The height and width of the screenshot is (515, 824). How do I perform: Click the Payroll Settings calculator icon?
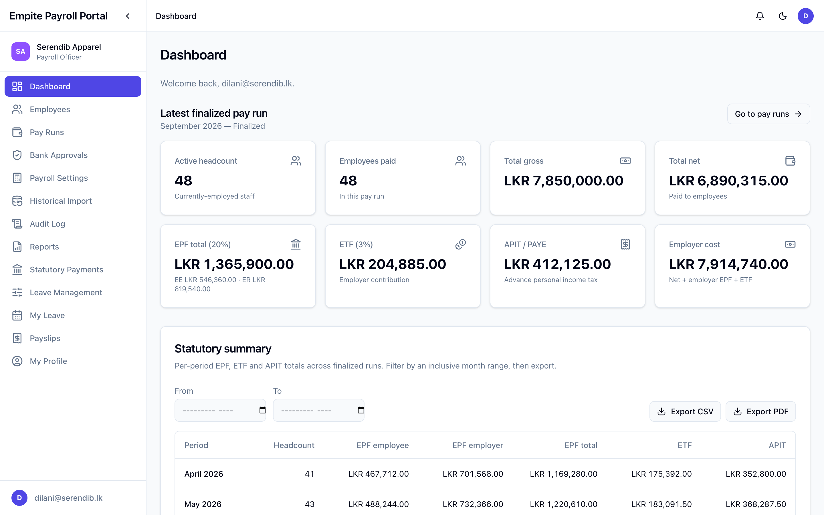click(x=17, y=178)
